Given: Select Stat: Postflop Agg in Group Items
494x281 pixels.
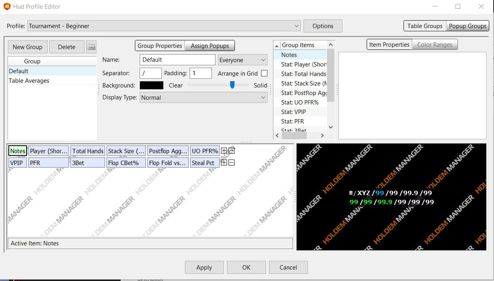Looking at the screenshot, I should [300, 93].
